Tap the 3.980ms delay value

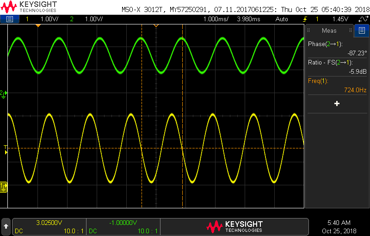click(248, 19)
